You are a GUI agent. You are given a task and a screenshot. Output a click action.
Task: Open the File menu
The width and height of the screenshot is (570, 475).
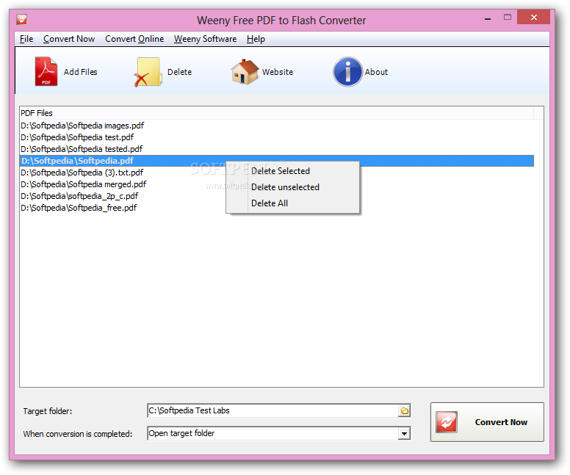[26, 39]
